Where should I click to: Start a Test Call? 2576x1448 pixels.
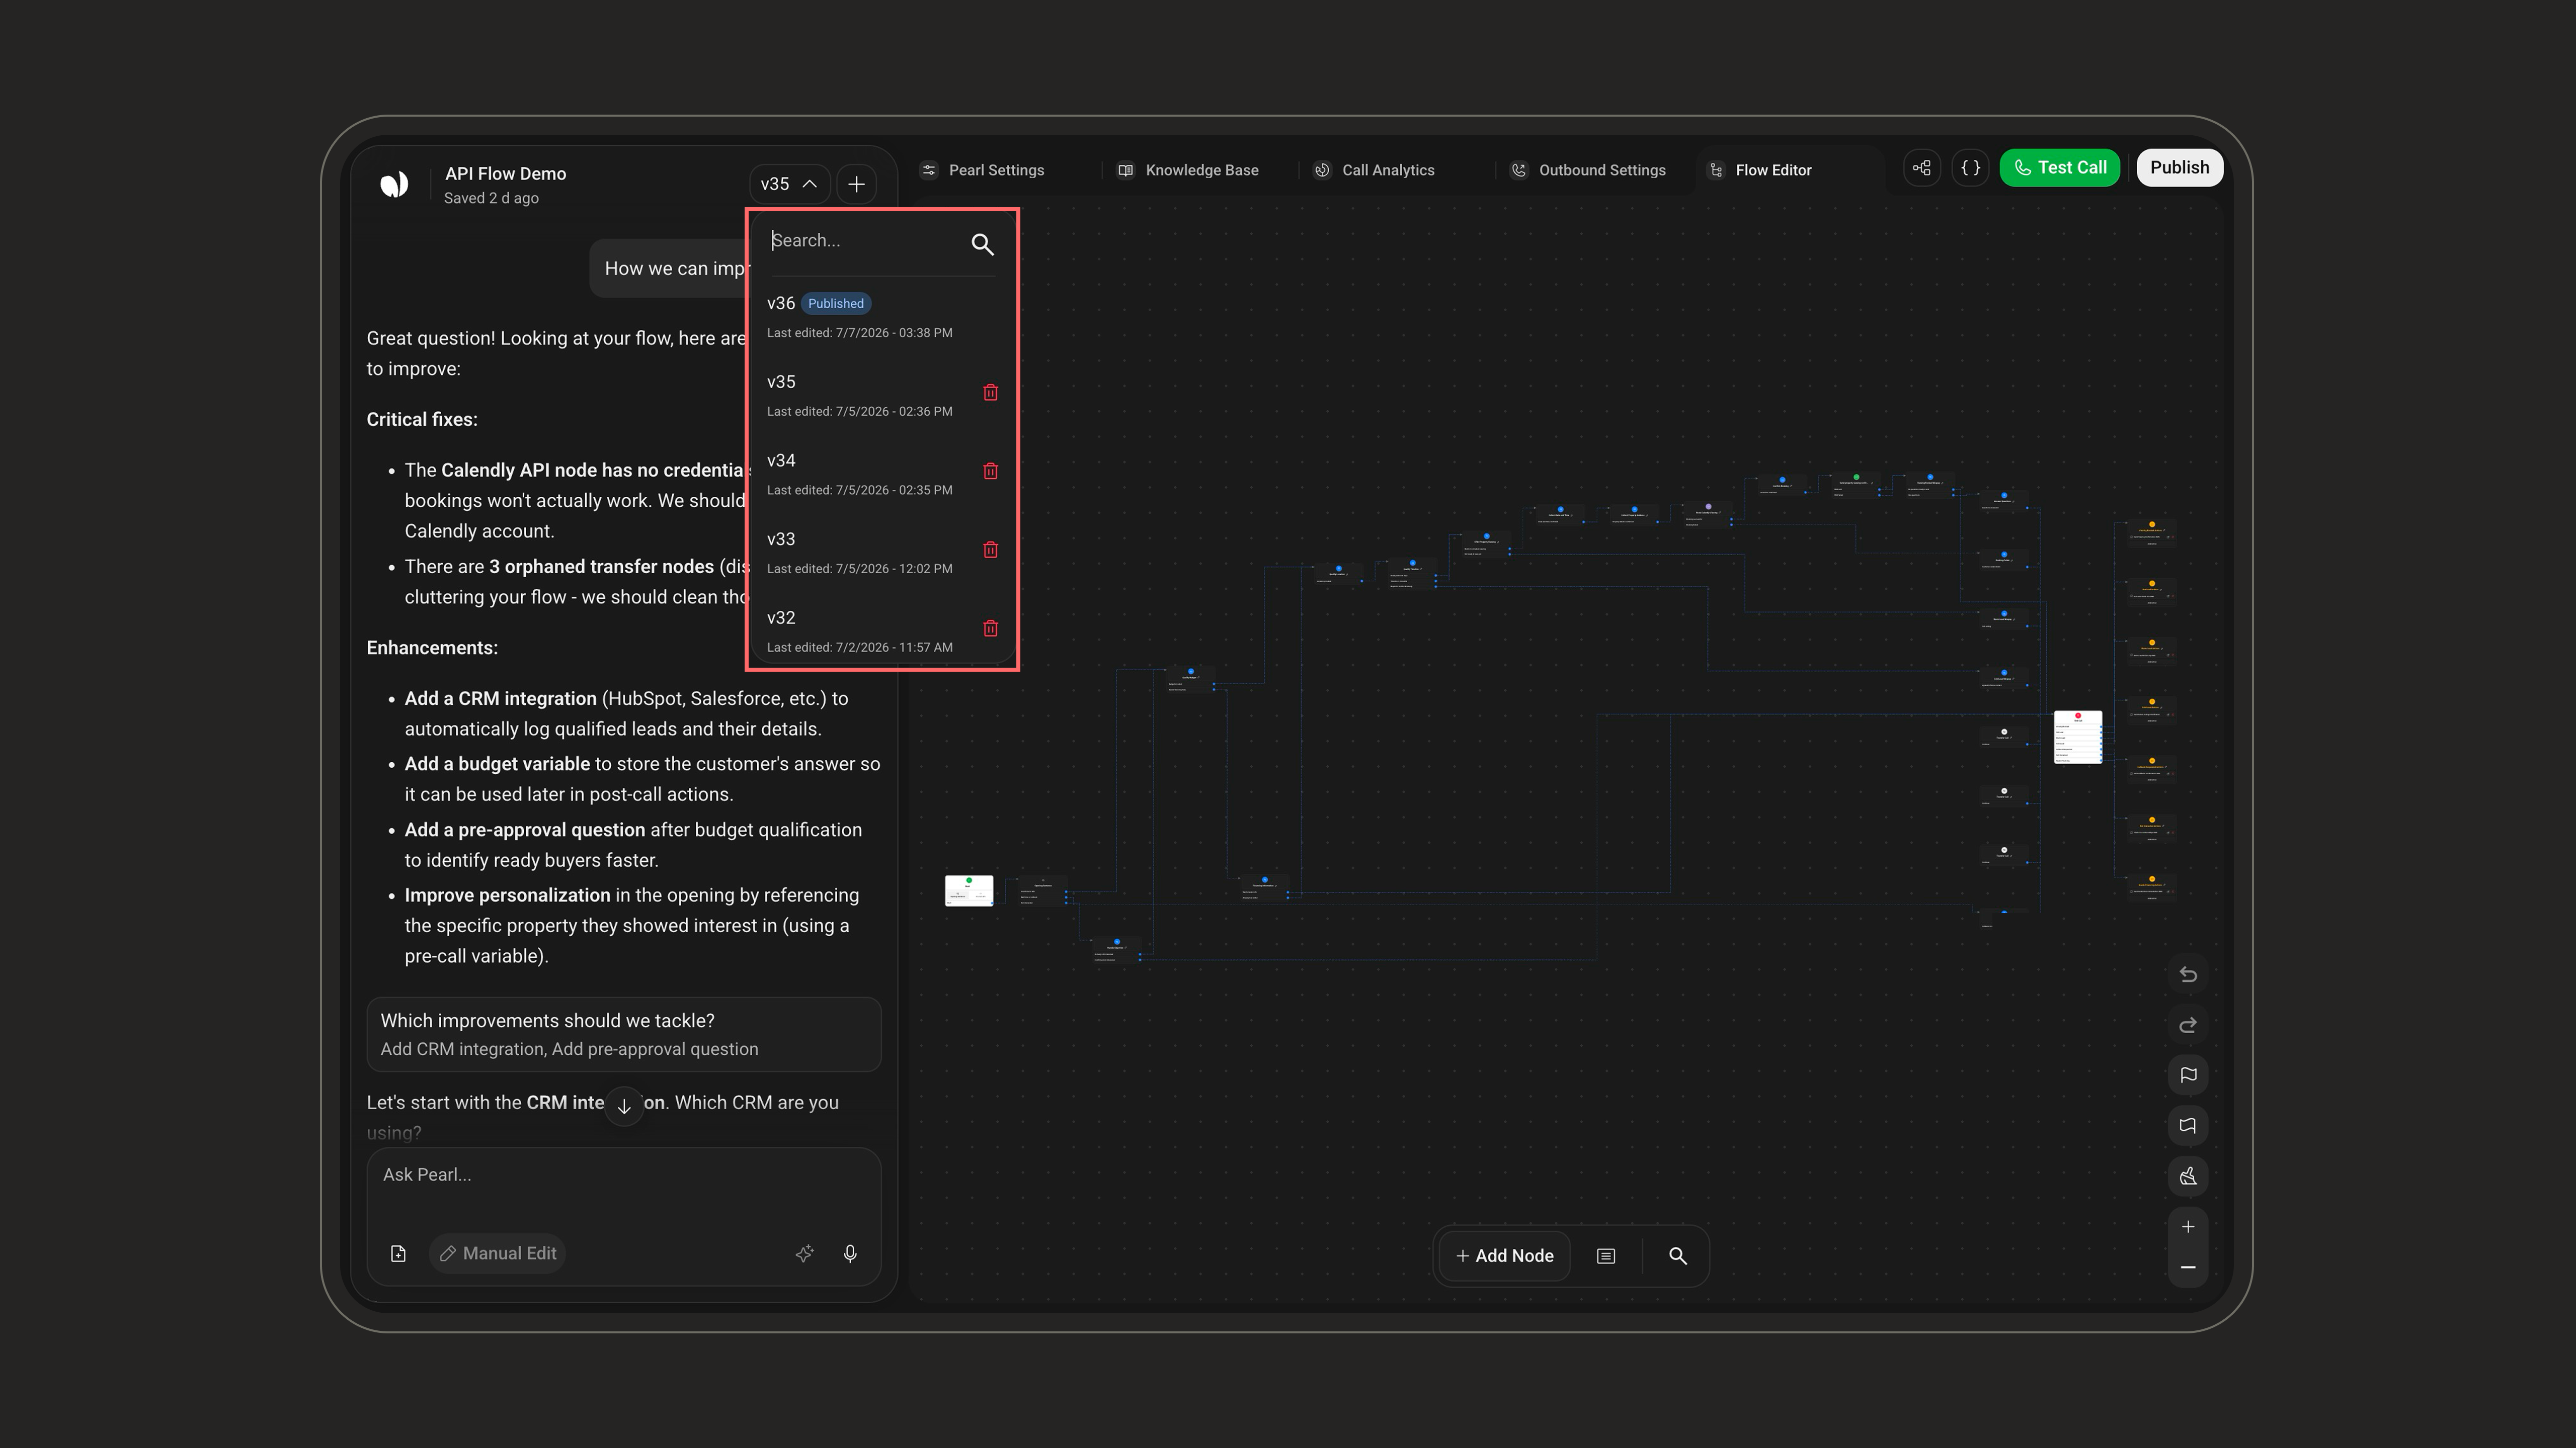[2059, 168]
